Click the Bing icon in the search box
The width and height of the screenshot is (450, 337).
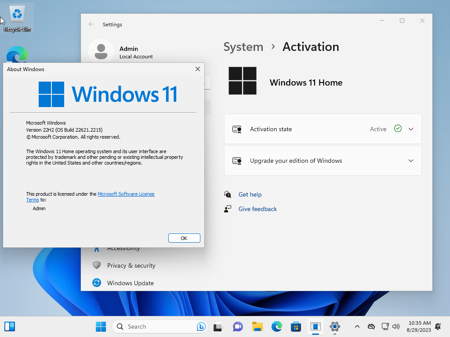pyautogui.click(x=201, y=326)
